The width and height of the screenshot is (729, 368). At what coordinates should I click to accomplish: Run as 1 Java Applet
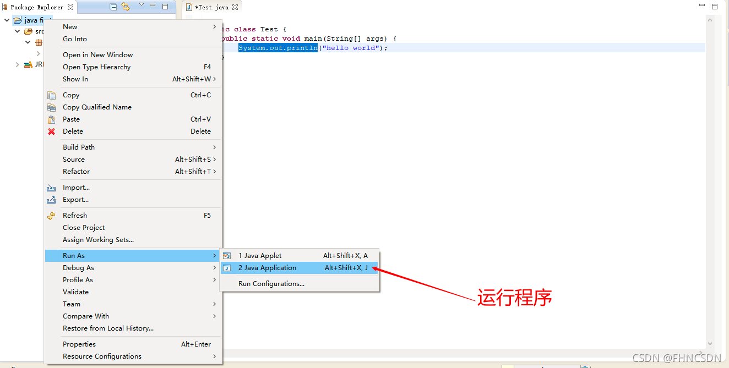(300, 256)
